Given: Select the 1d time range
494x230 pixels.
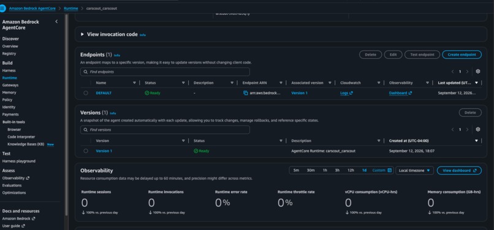Looking at the screenshot, I should 364,170.
